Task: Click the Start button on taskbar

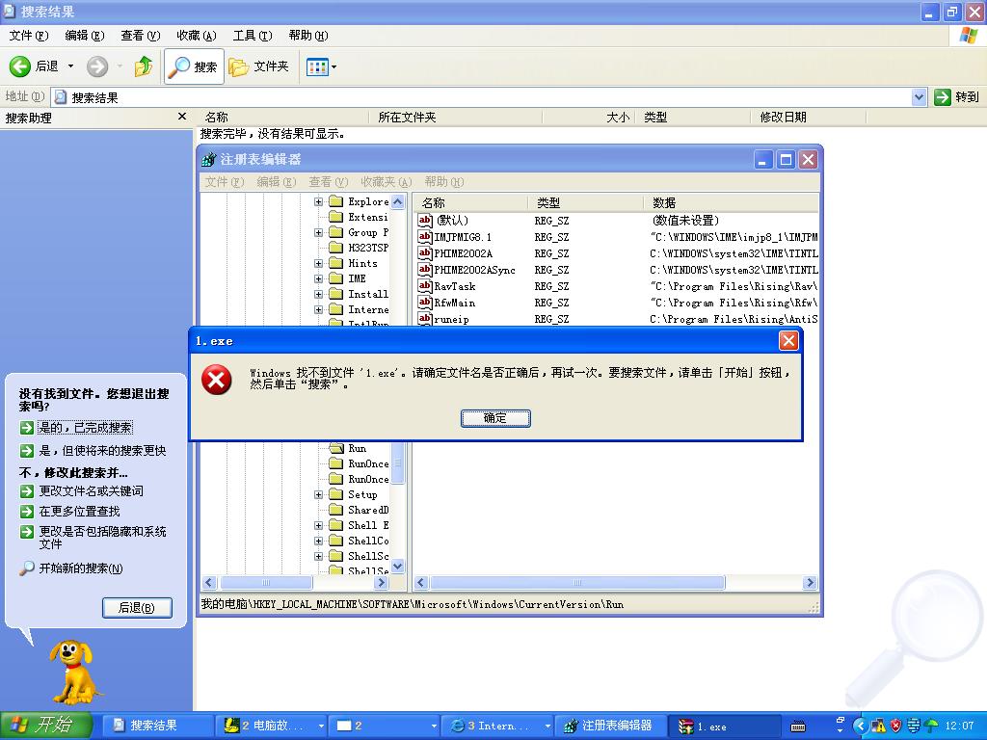Action: click(x=46, y=726)
